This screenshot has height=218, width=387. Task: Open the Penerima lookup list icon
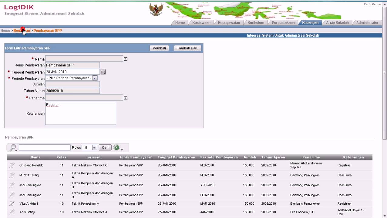[126, 98]
